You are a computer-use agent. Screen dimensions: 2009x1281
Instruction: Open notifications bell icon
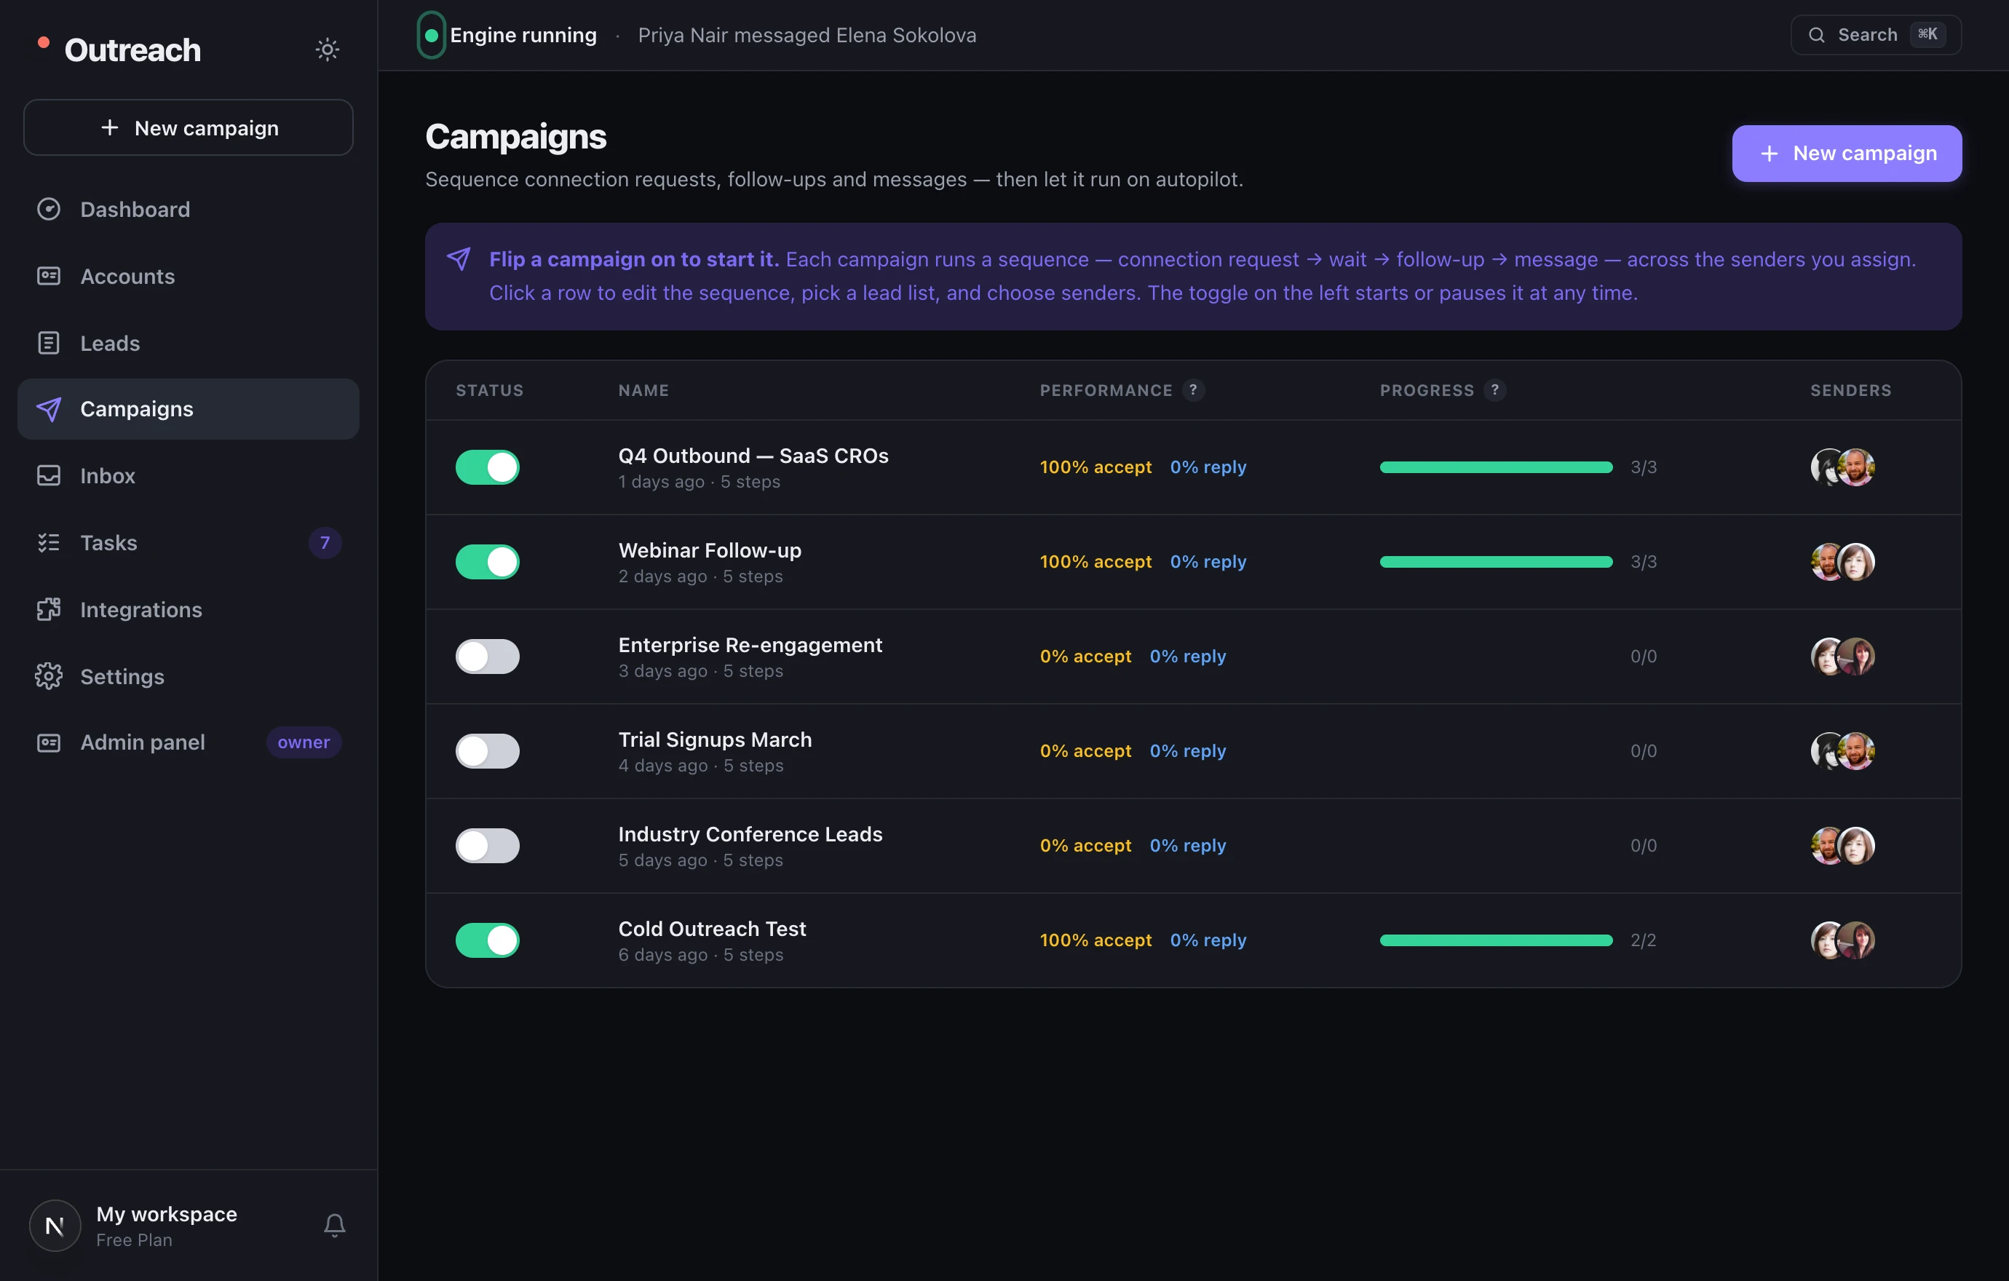pyautogui.click(x=335, y=1225)
